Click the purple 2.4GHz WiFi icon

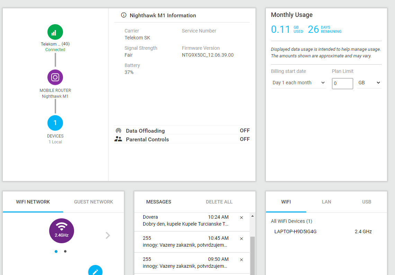[x=62, y=230]
